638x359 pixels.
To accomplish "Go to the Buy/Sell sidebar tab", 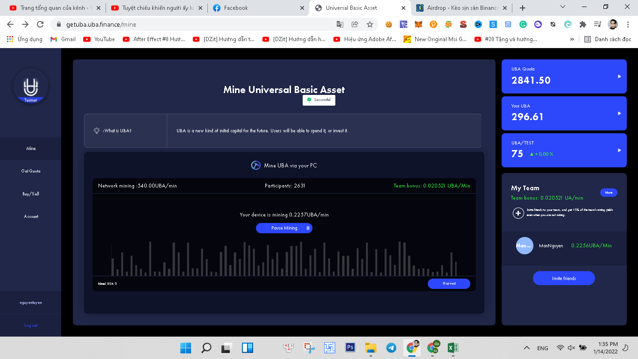I will click(x=31, y=194).
